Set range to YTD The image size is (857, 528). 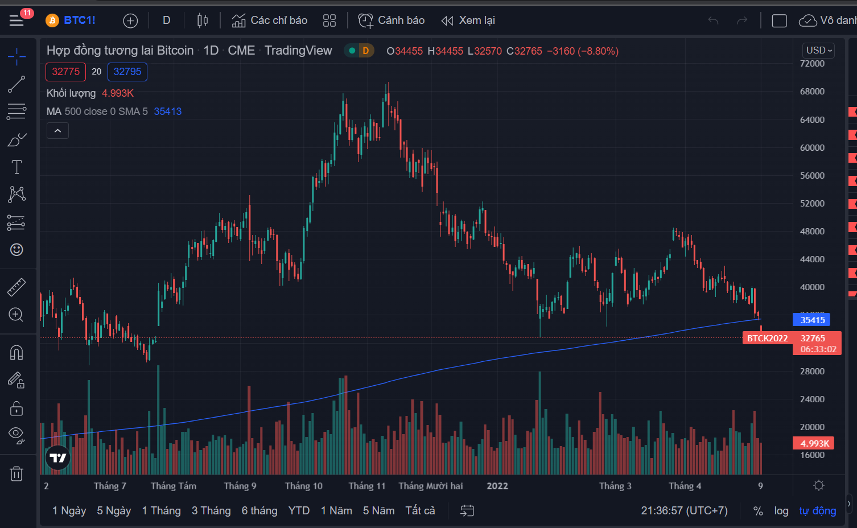coord(299,511)
